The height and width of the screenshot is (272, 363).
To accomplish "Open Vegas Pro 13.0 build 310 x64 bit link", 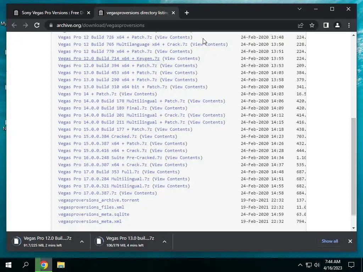I will tap(112, 87).
